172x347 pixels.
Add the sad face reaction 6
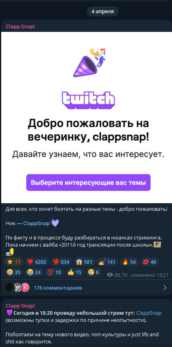94,272
